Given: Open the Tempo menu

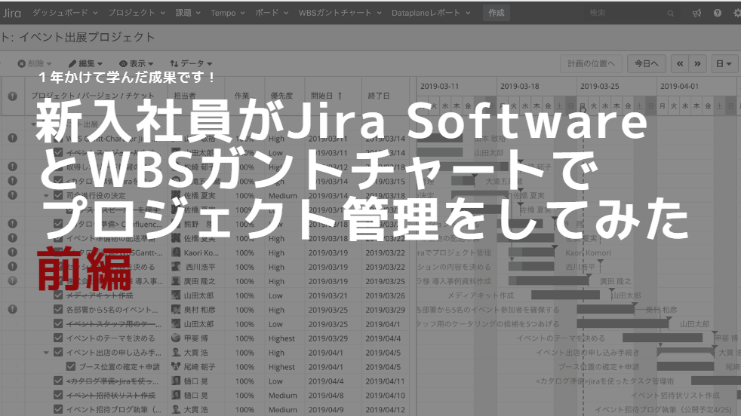Looking at the screenshot, I should [228, 13].
